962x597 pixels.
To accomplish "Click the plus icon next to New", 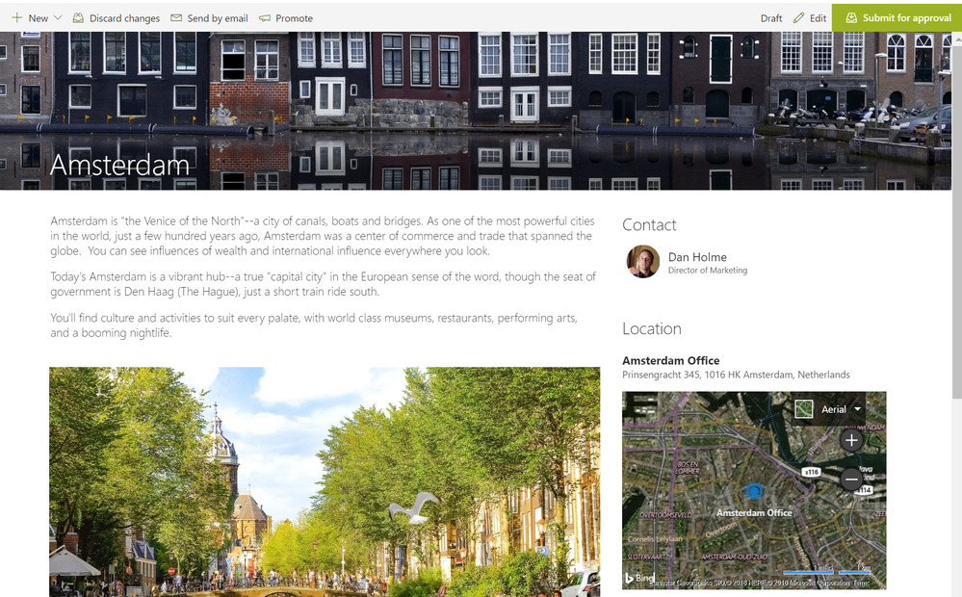I will click(x=16, y=17).
